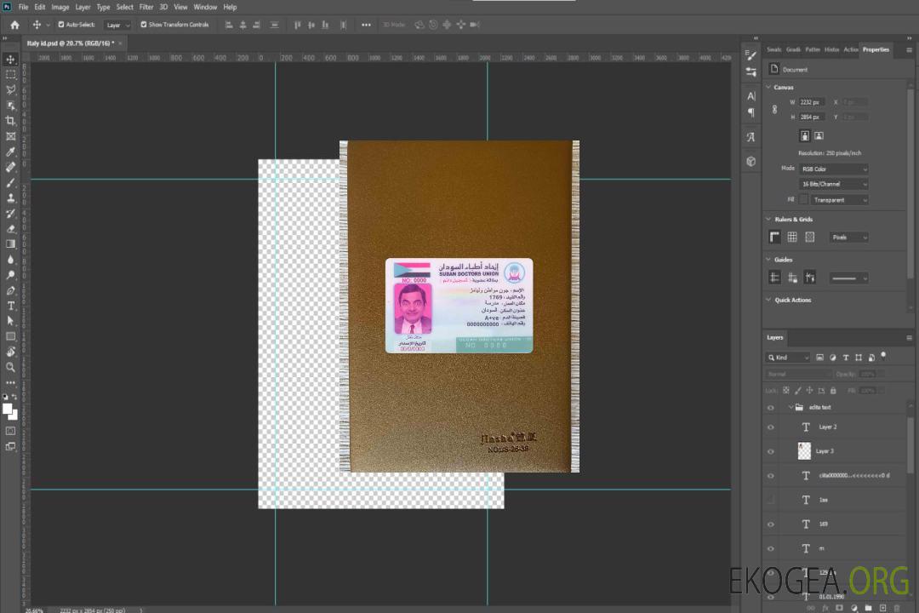Image resolution: width=919 pixels, height=613 pixels.
Task: Click the Home icon in options bar
Action: tap(14, 25)
